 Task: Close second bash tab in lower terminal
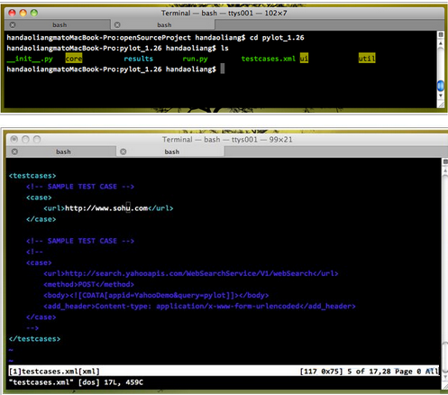click(x=123, y=152)
